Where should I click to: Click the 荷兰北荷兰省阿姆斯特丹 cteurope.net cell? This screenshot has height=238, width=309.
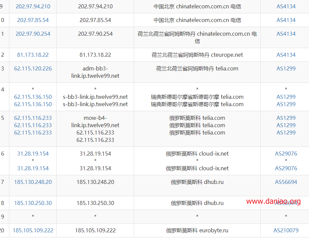coord(197,55)
